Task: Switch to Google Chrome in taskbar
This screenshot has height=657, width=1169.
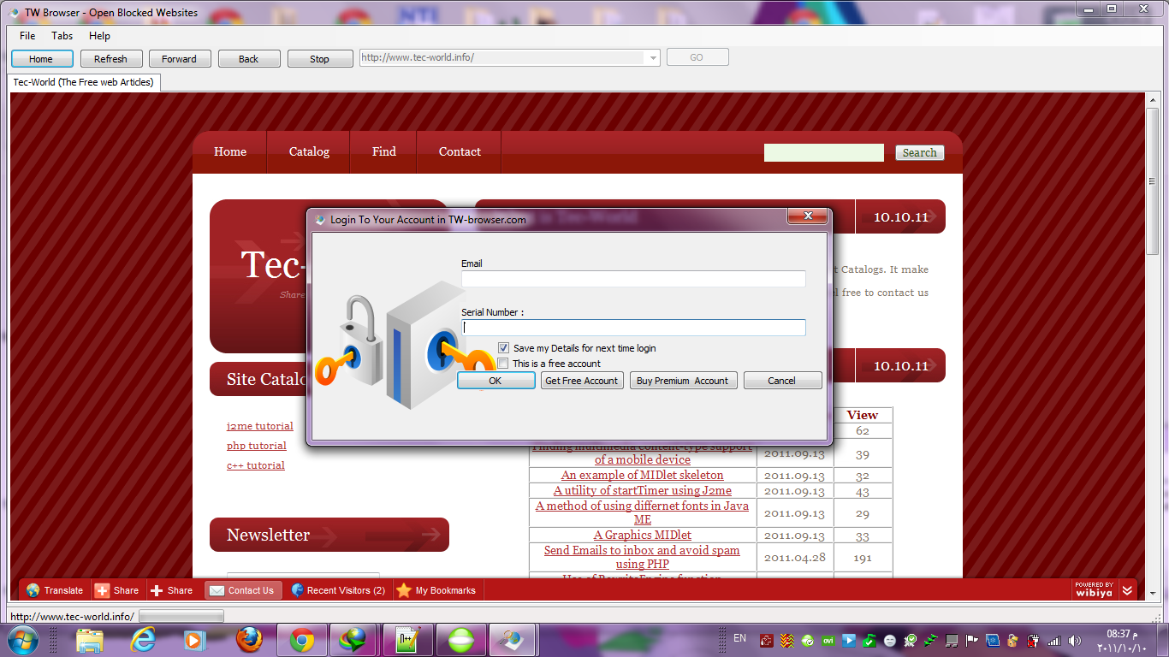Action: pos(301,640)
